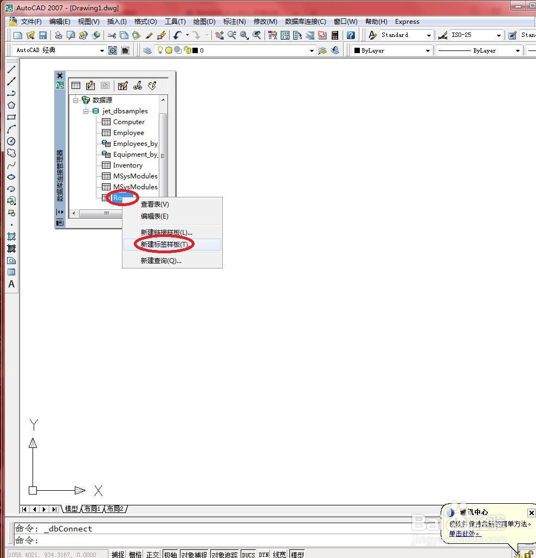Click the workspace settings gear icon
Image resolution: width=536 pixels, height=558 pixels.
pyautogui.click(x=113, y=50)
